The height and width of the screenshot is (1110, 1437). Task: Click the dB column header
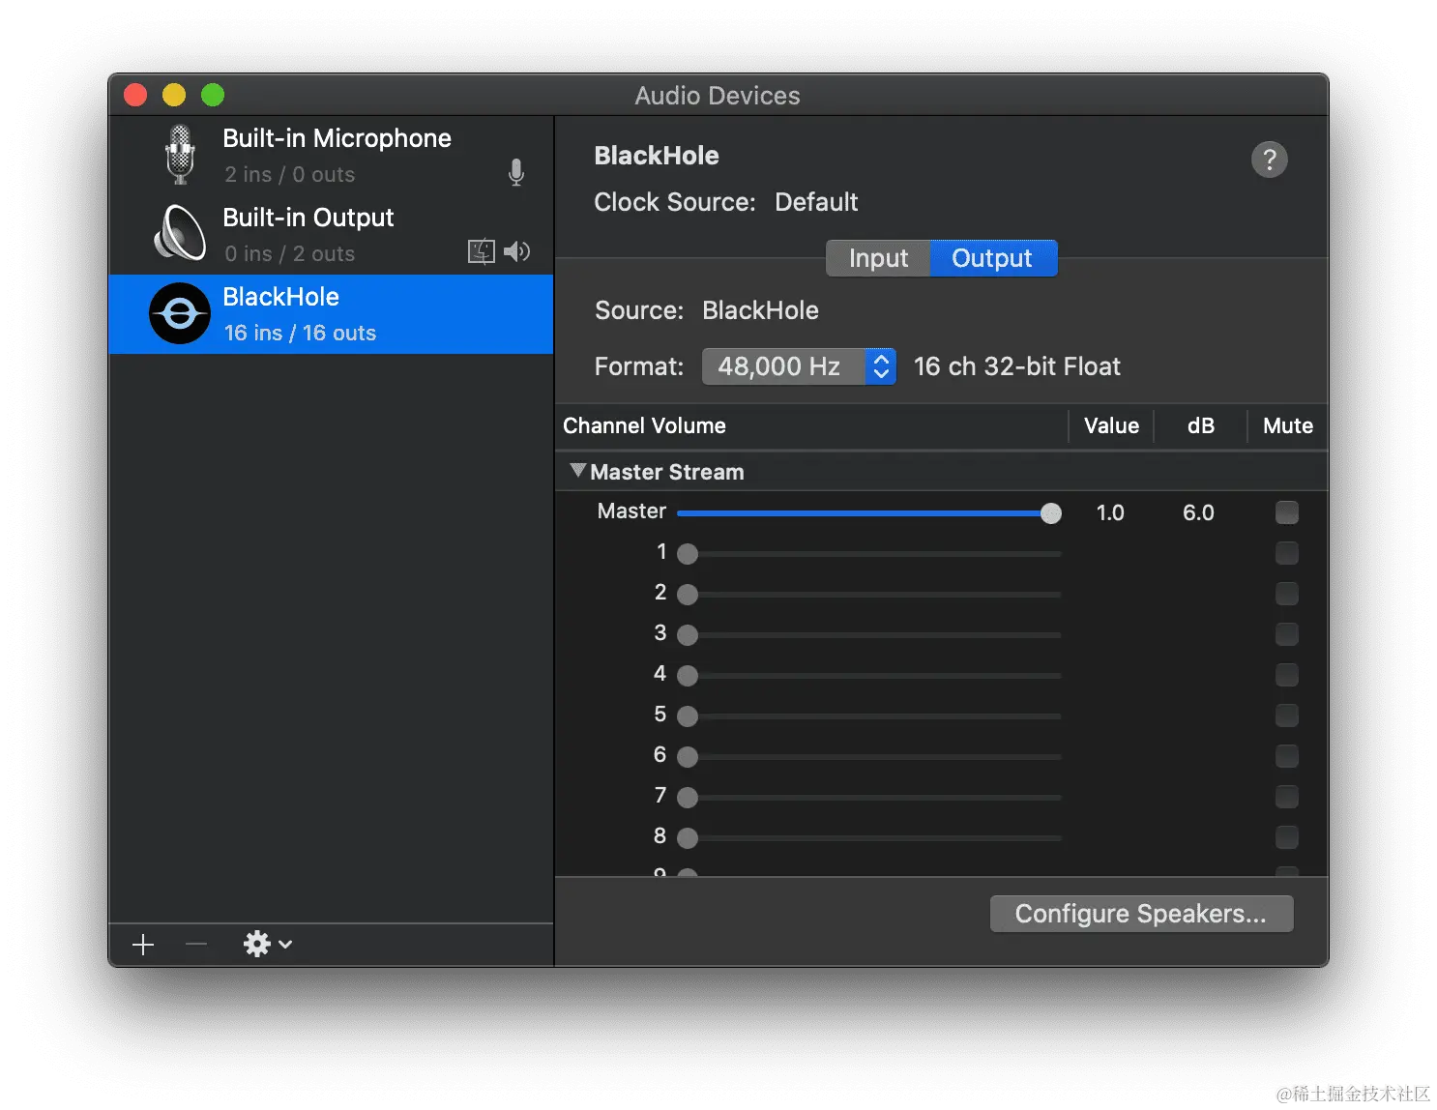pos(1201,425)
